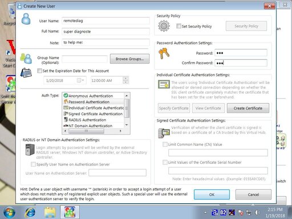Click the Browse Groups button

129,59
